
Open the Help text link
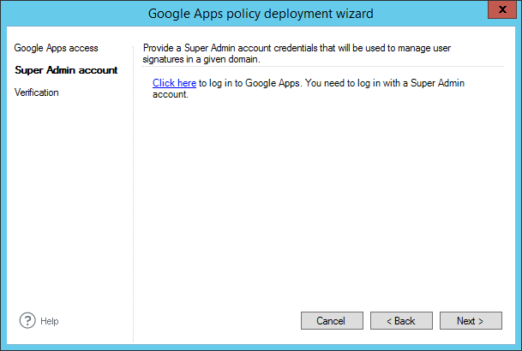point(49,321)
